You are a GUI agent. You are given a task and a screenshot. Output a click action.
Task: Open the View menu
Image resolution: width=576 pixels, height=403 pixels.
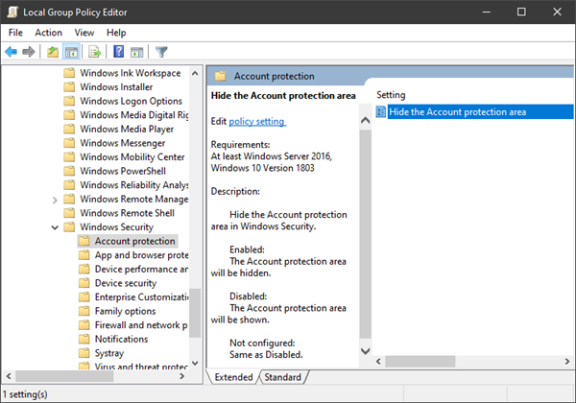tap(84, 33)
